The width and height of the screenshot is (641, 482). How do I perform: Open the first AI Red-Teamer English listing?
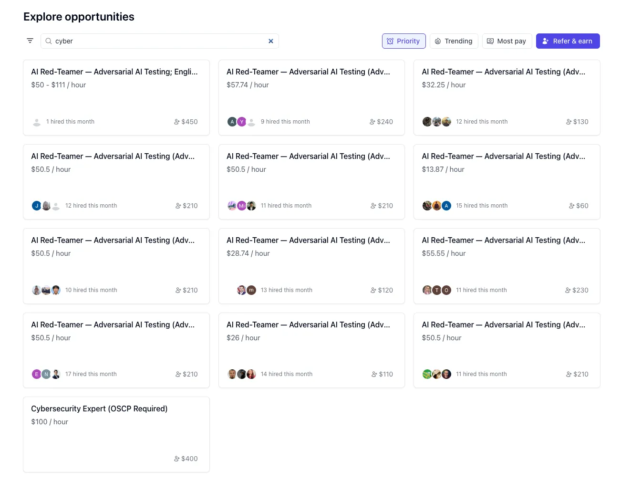116,97
